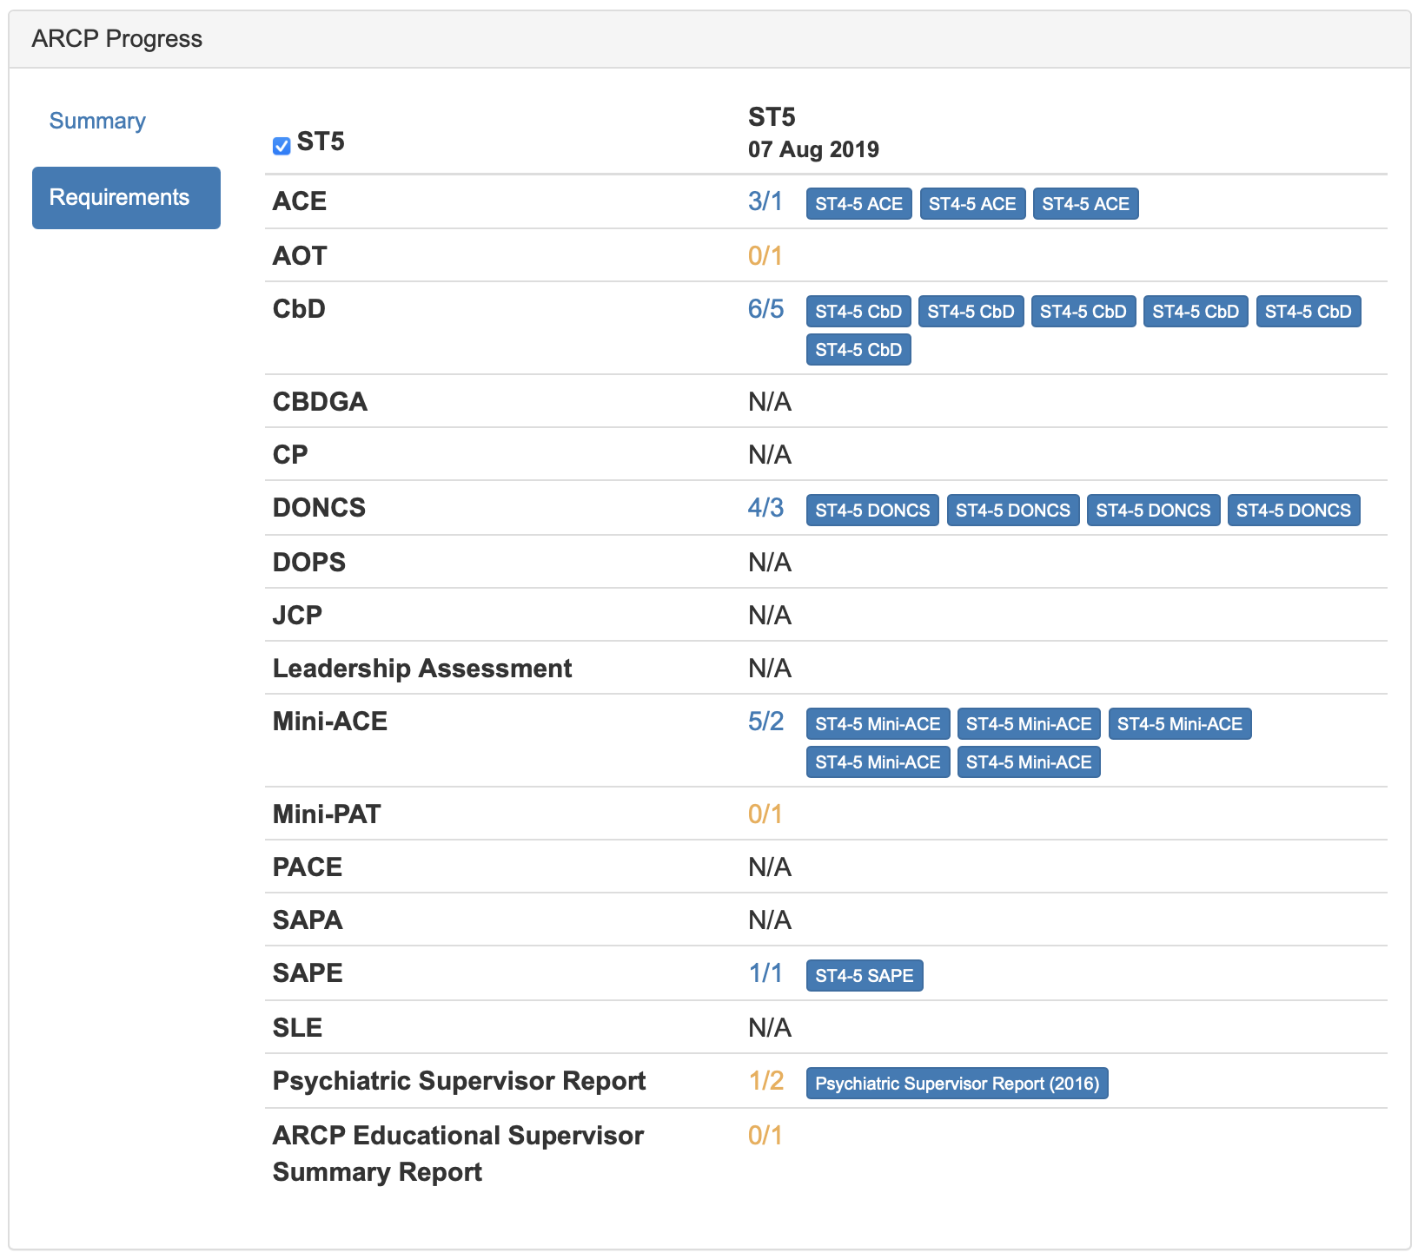Click the Mini-ACE 5/2 count link
Screen dimensions: 1418x1259
point(765,722)
